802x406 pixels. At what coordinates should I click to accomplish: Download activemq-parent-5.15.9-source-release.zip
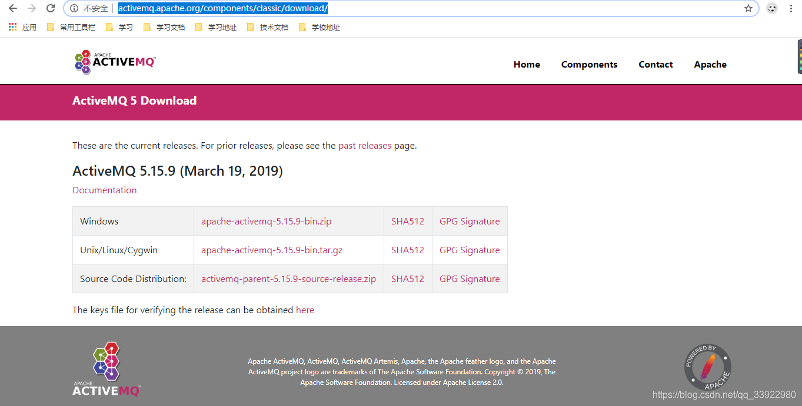[x=288, y=279]
